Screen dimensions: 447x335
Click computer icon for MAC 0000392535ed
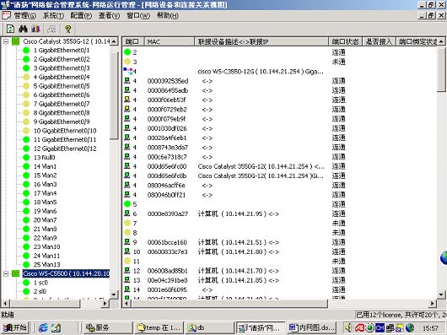[127, 81]
